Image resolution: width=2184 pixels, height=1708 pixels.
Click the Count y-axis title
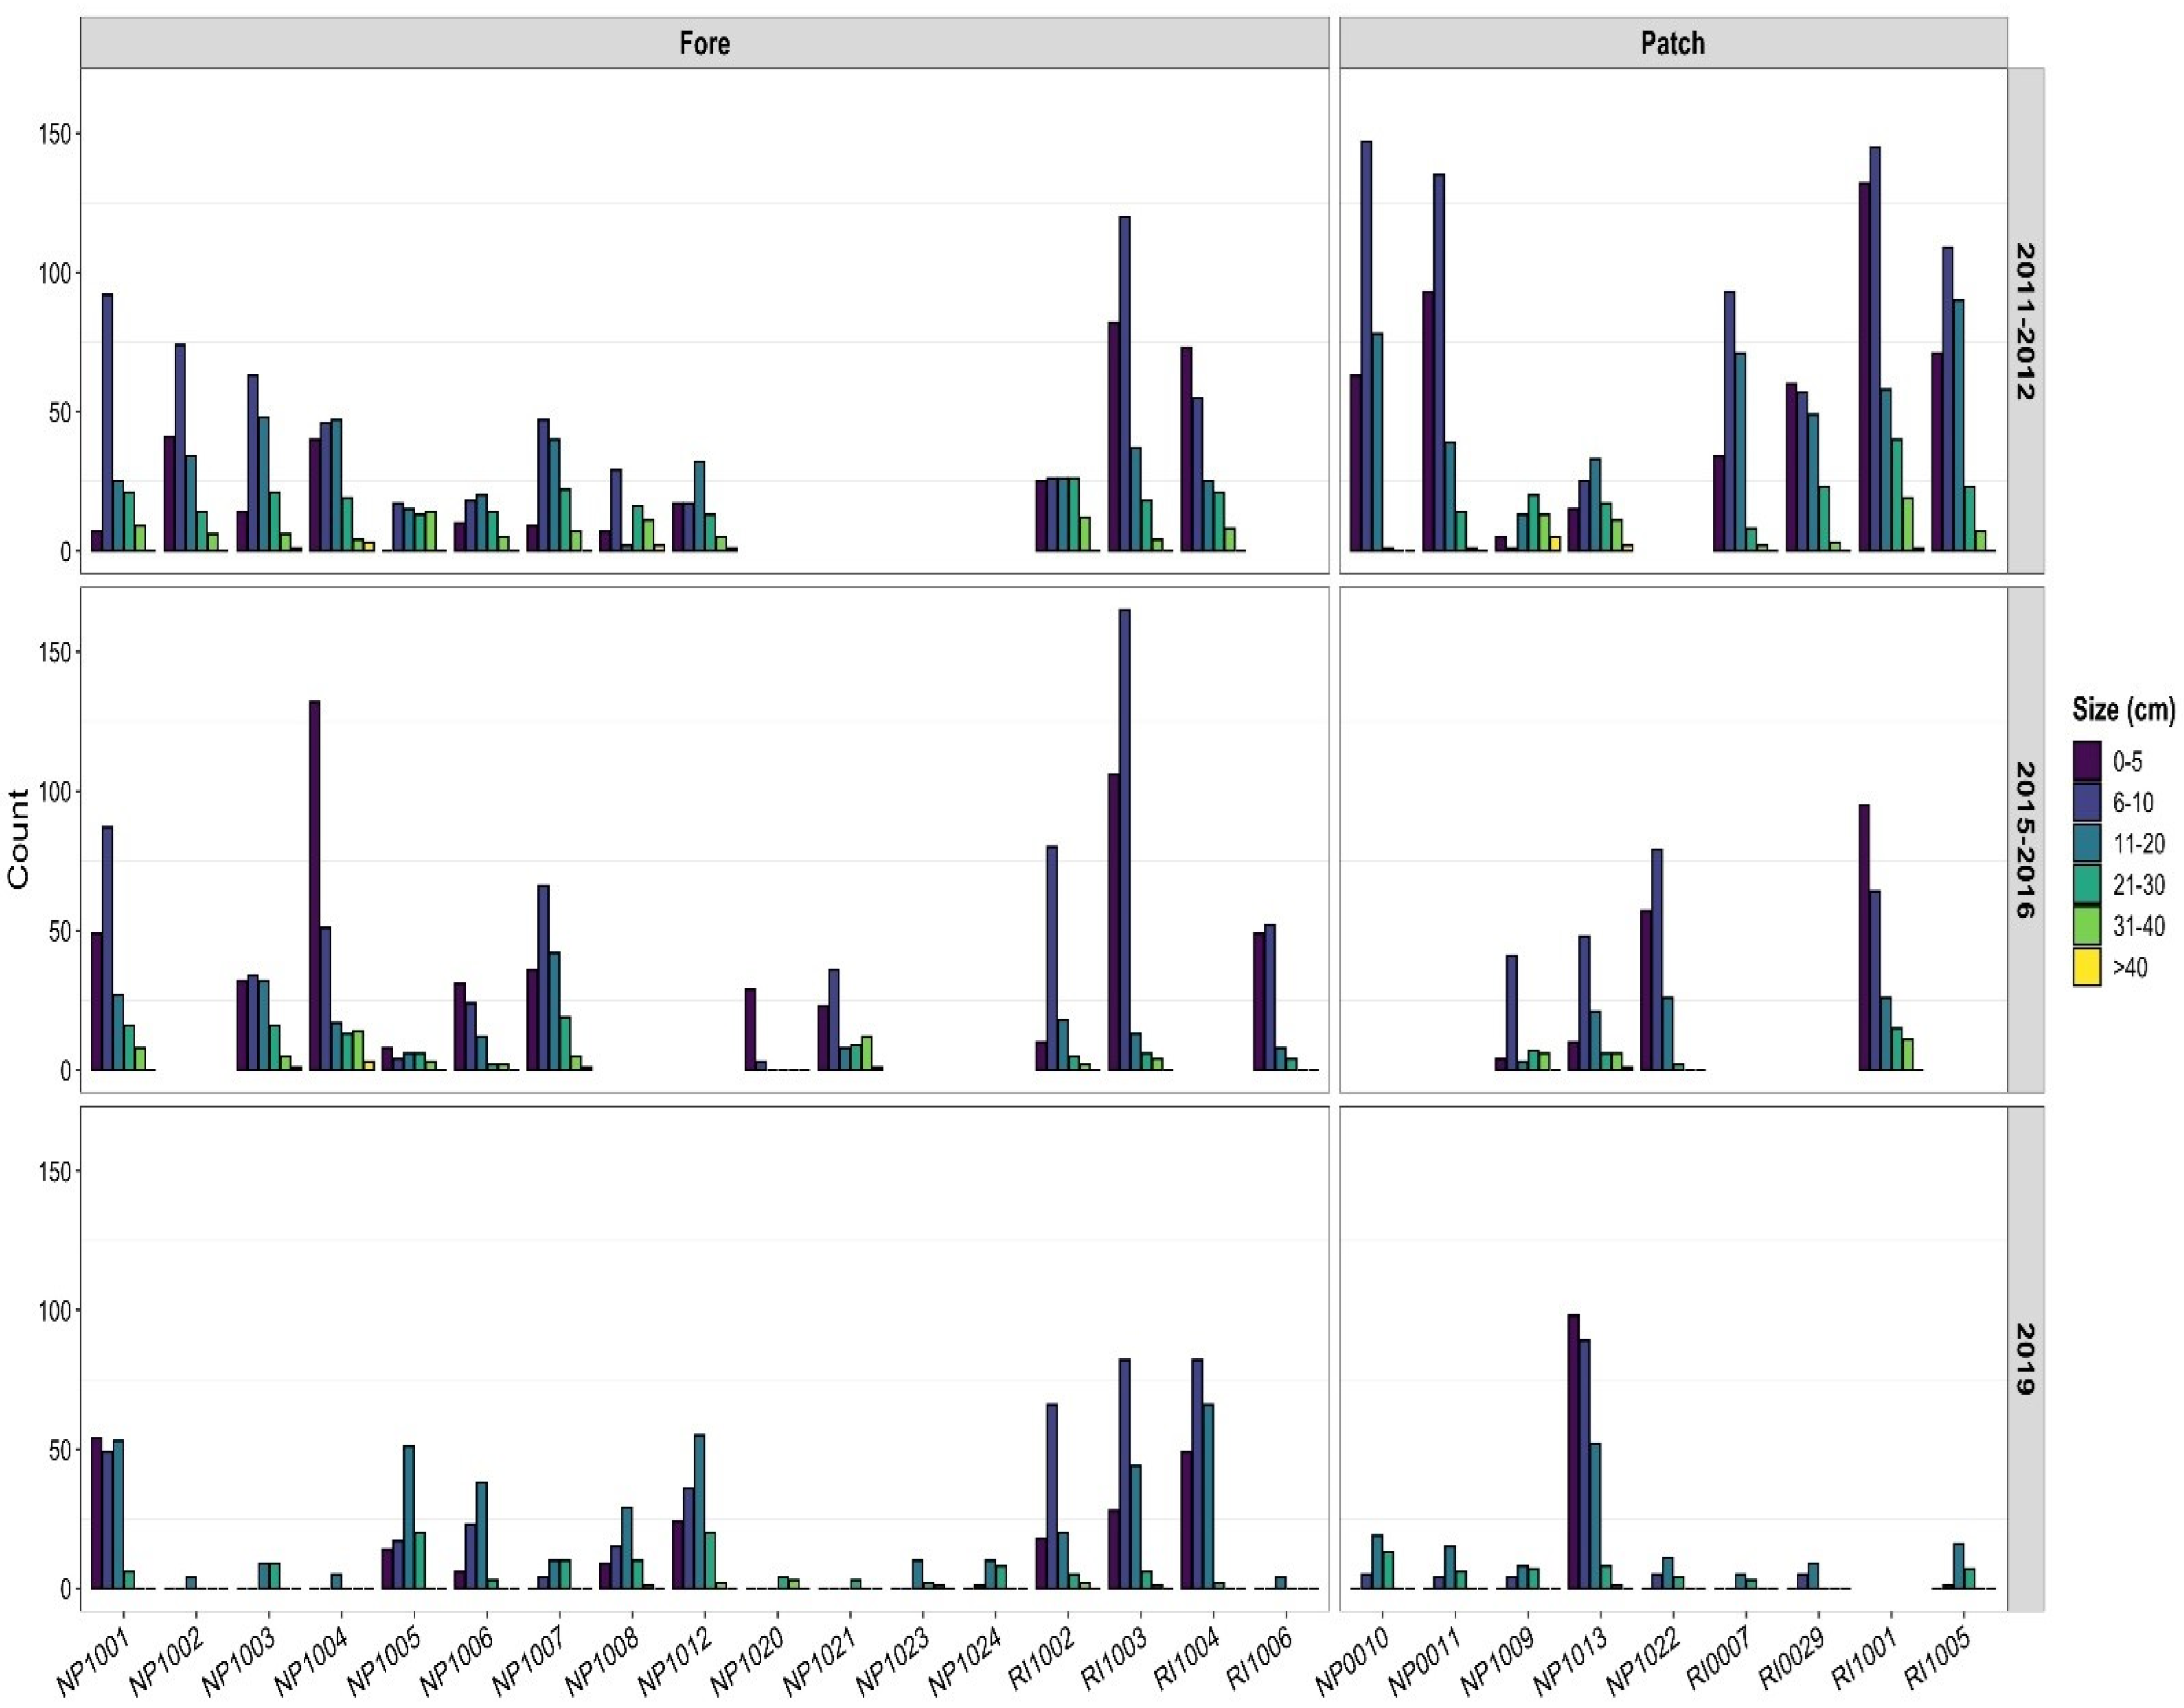pos(19,838)
